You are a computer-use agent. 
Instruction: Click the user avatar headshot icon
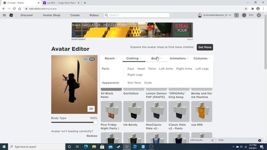click(200, 15)
